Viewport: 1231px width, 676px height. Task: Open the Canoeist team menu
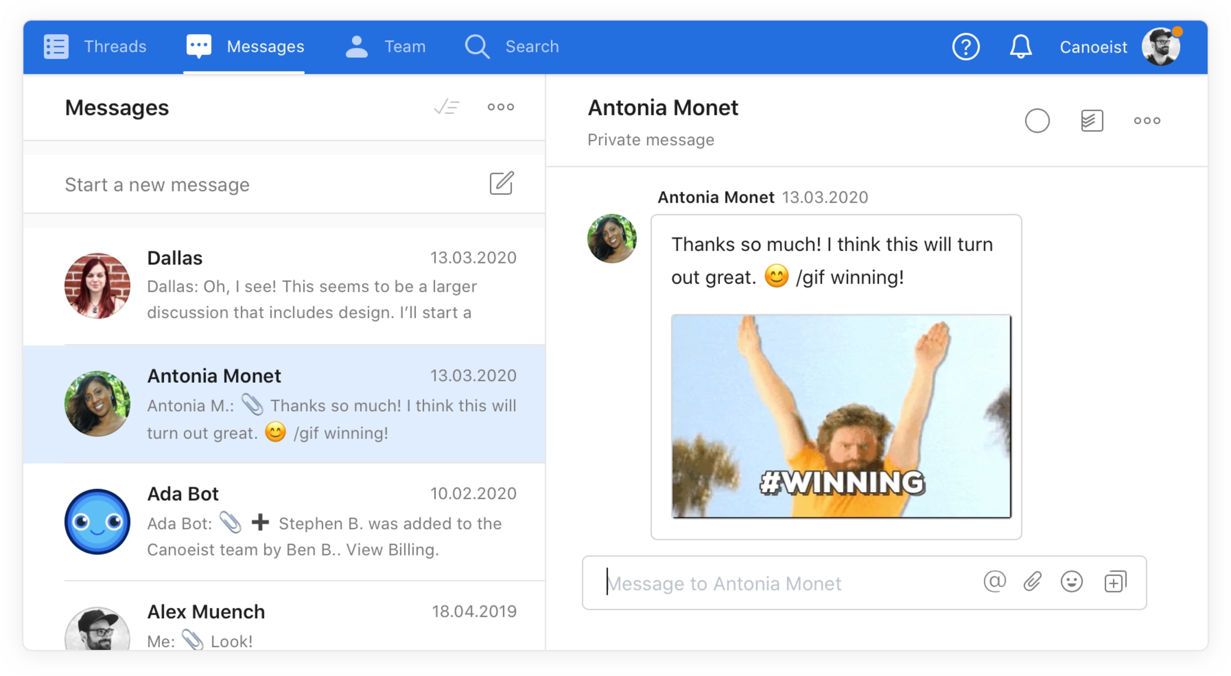click(1093, 47)
